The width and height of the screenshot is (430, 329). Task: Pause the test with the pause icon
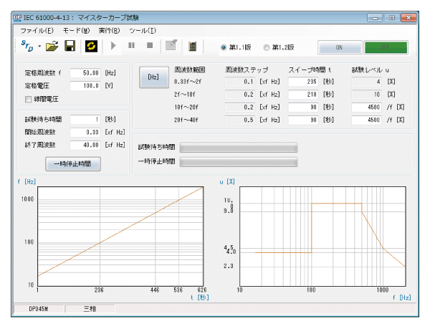pos(132,47)
